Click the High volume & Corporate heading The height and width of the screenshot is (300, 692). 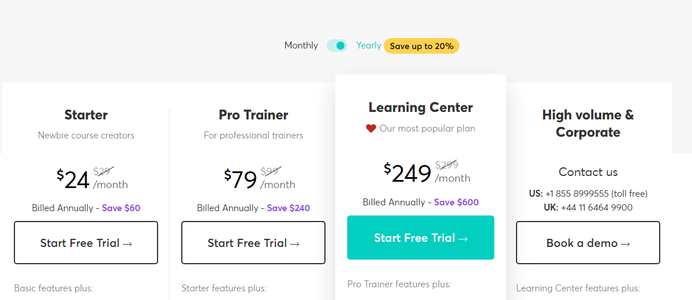point(588,123)
